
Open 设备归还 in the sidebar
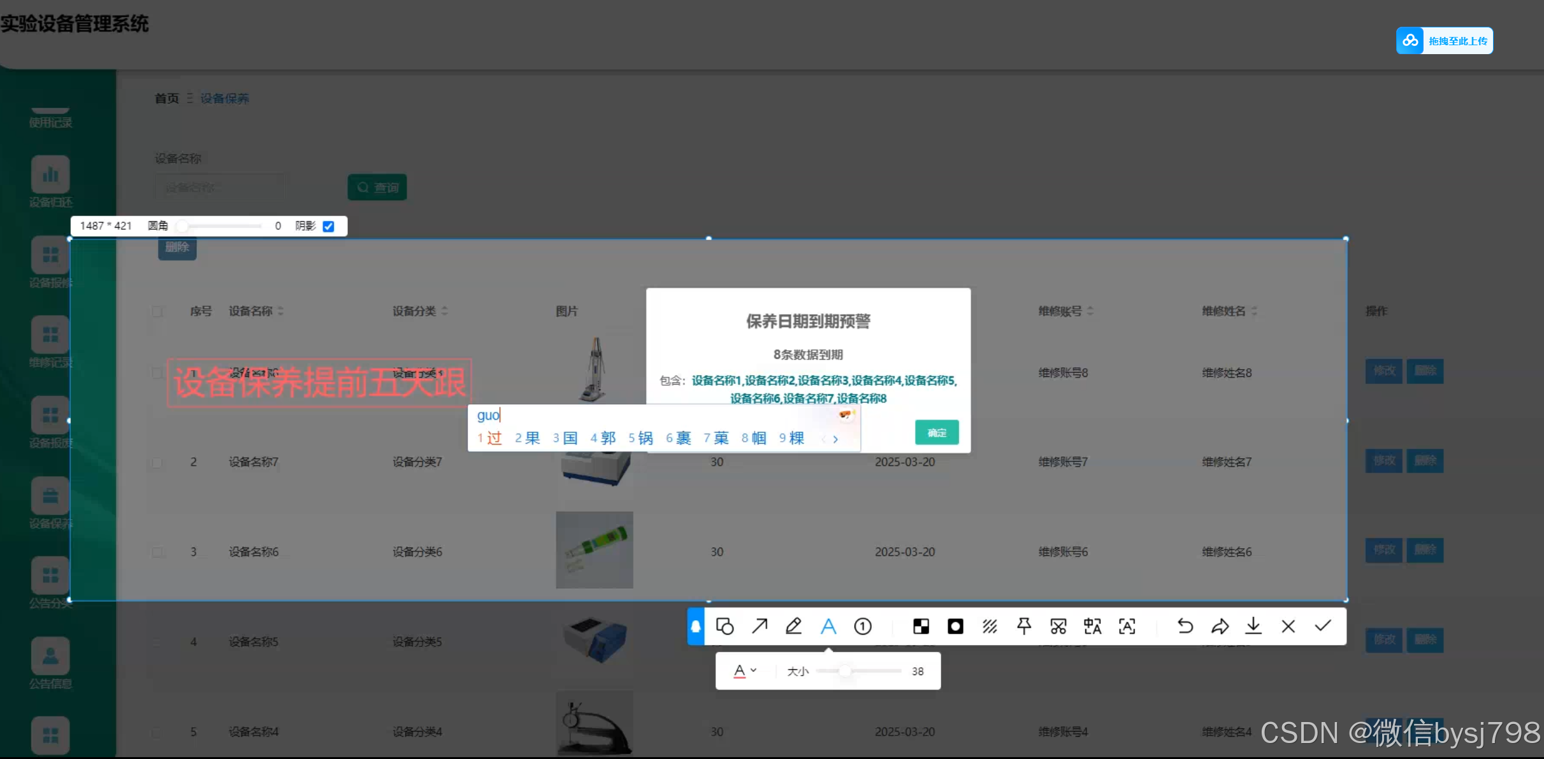50,182
